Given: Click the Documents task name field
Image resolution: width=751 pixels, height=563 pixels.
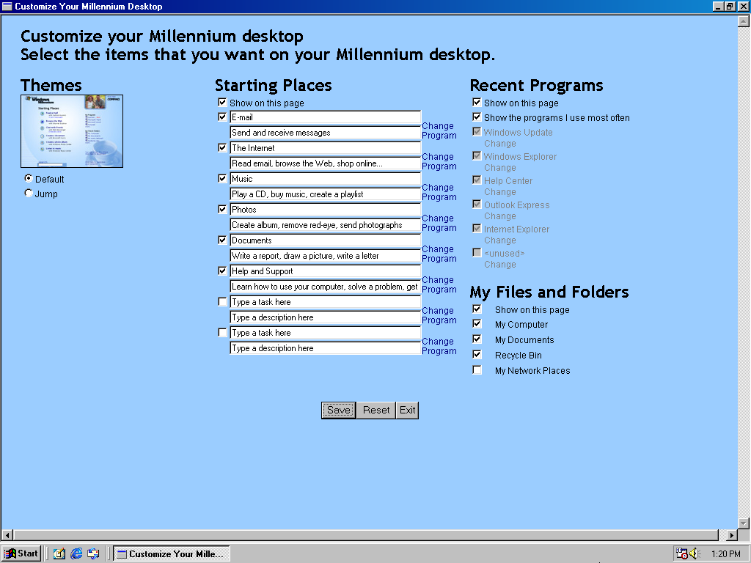Looking at the screenshot, I should 325,240.
